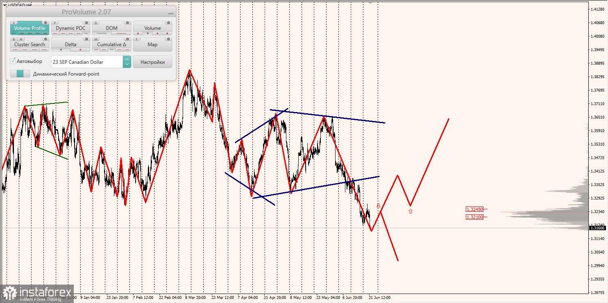
Task: Click the N hotkey tag on Cluster Search
Action: (x=21, y=39)
